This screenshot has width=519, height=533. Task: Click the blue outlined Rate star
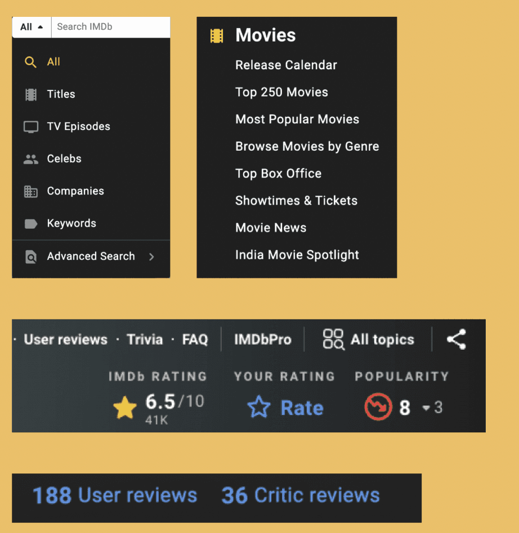[x=258, y=406]
